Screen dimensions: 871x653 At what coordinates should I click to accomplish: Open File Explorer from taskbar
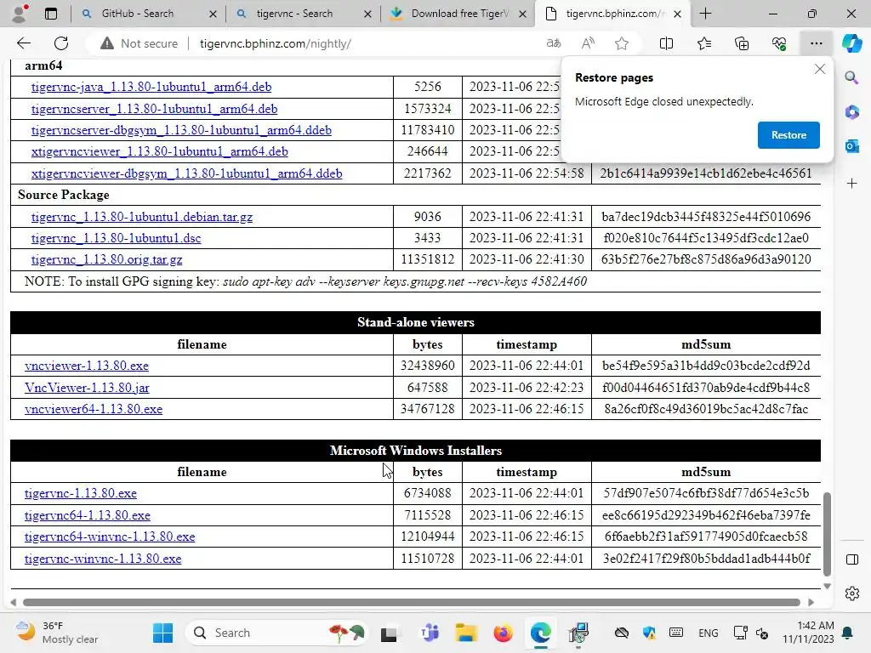click(x=465, y=633)
